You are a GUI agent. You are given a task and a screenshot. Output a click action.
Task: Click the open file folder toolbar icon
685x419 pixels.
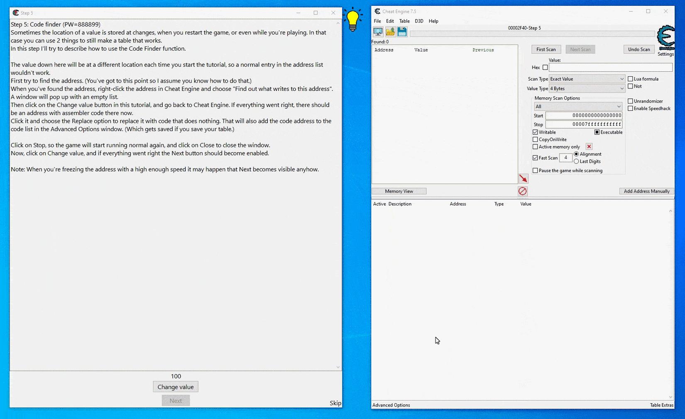click(x=390, y=32)
